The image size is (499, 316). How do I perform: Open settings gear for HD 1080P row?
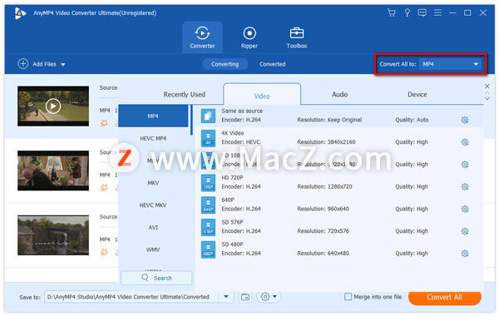[x=465, y=165]
